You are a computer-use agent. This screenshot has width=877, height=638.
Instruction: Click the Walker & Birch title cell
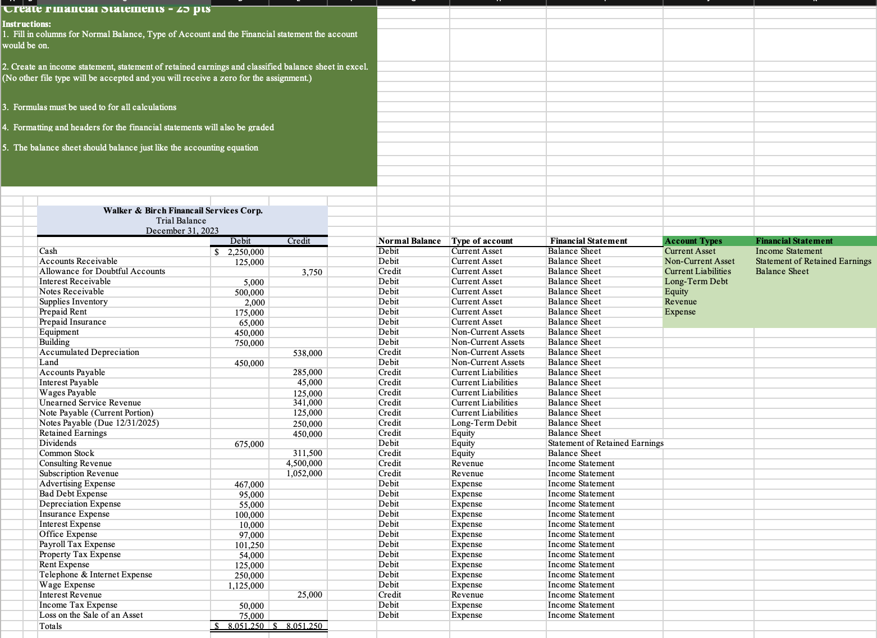(182, 211)
